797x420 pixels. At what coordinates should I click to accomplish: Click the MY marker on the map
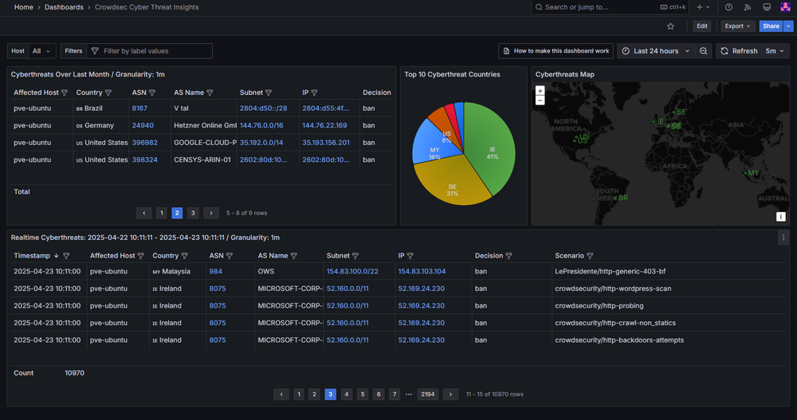746,174
